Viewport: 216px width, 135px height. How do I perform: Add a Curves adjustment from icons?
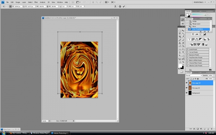click(x=201, y=34)
